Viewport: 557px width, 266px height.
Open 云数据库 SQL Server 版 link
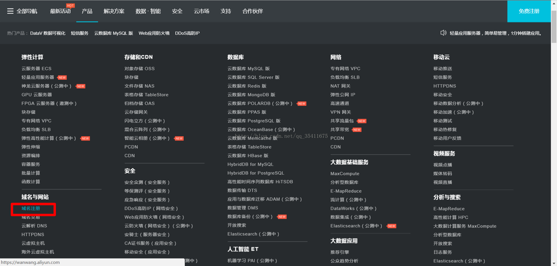click(254, 77)
